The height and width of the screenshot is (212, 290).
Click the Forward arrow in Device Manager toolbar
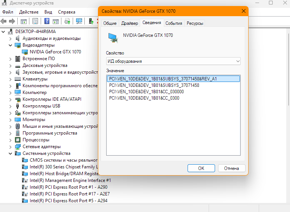click(12, 21)
